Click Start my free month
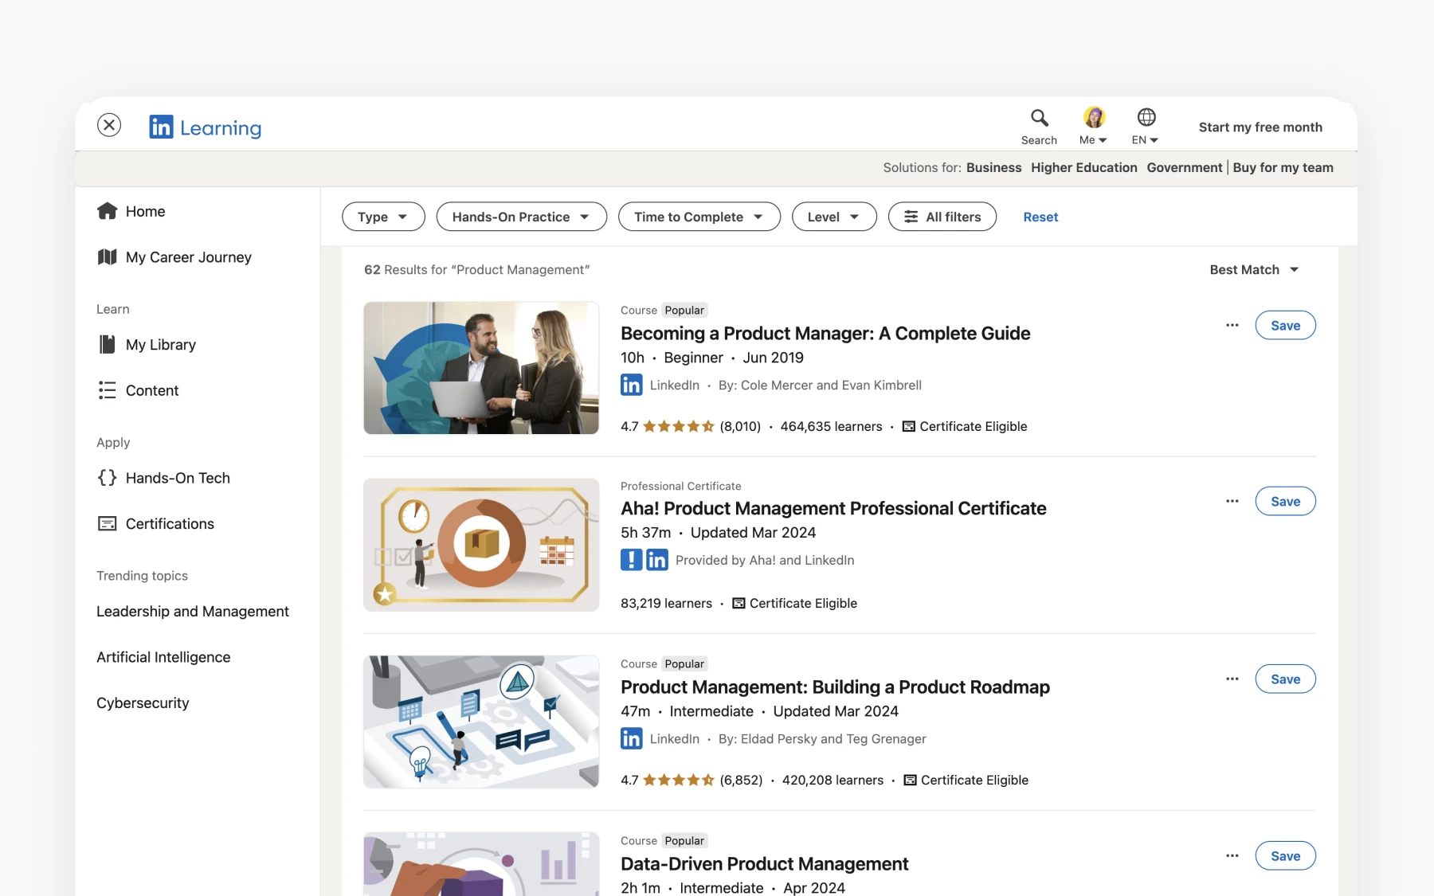1434x896 pixels. coord(1260,127)
